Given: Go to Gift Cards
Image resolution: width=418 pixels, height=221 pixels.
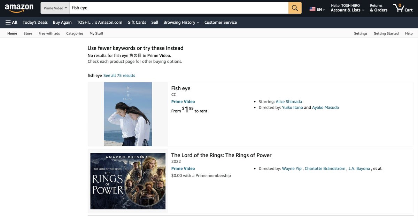Looking at the screenshot, I should tap(137, 22).
